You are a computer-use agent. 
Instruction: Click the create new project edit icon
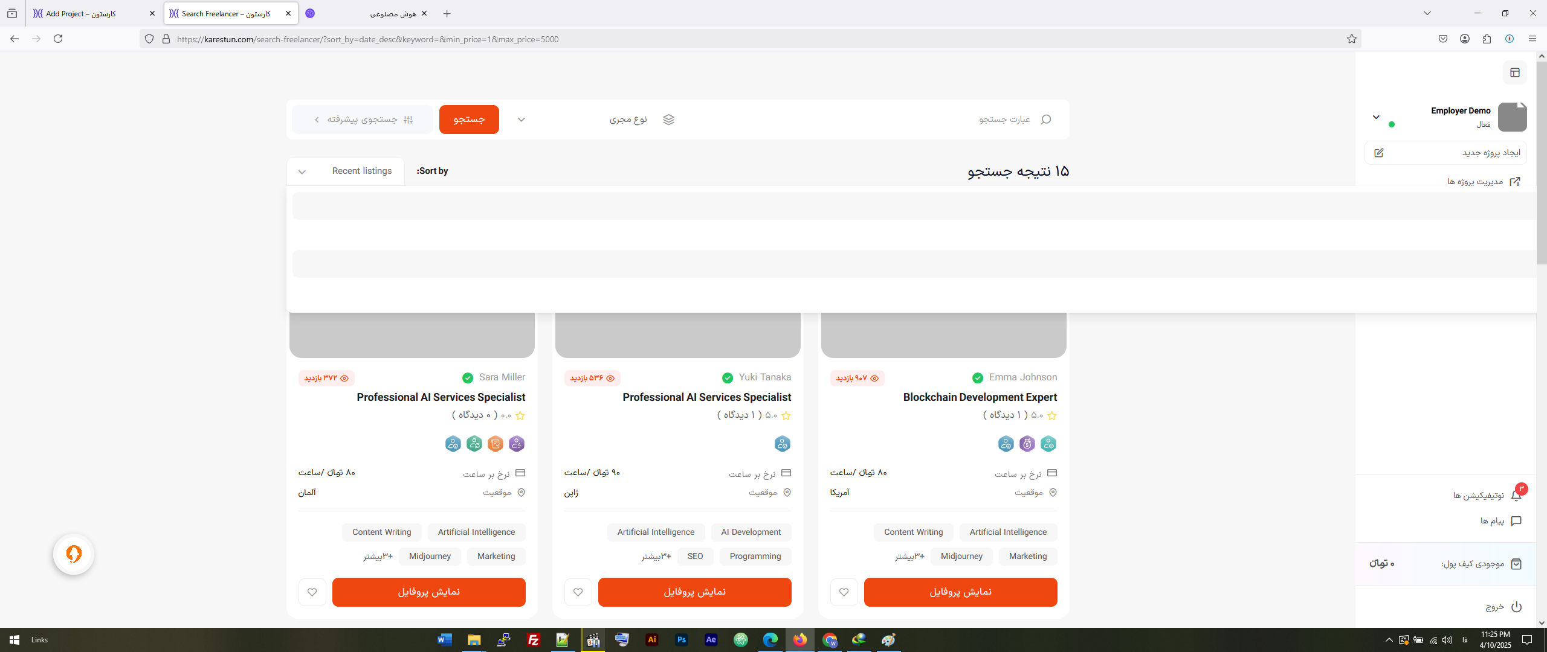click(1379, 153)
